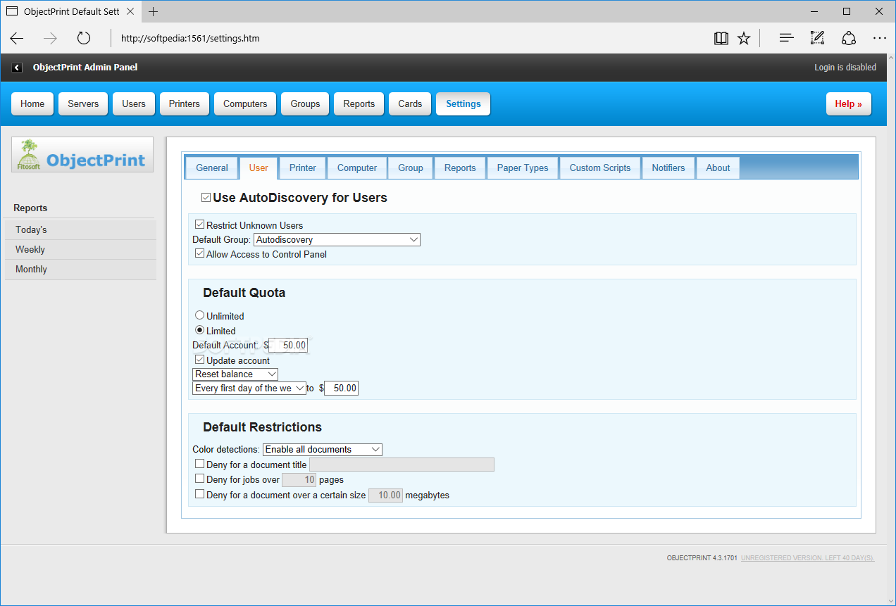Open the Servers navigation button
The width and height of the screenshot is (896, 606).
click(x=83, y=103)
